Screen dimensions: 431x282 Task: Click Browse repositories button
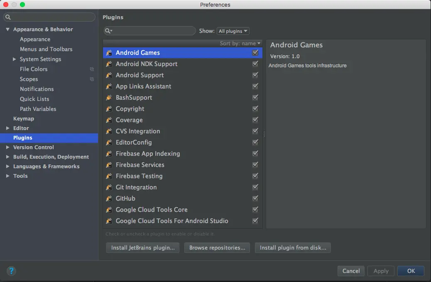pyautogui.click(x=217, y=248)
